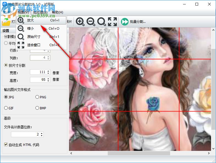Click the horizontal scrollbar thumb

pyautogui.click(x=139, y=153)
